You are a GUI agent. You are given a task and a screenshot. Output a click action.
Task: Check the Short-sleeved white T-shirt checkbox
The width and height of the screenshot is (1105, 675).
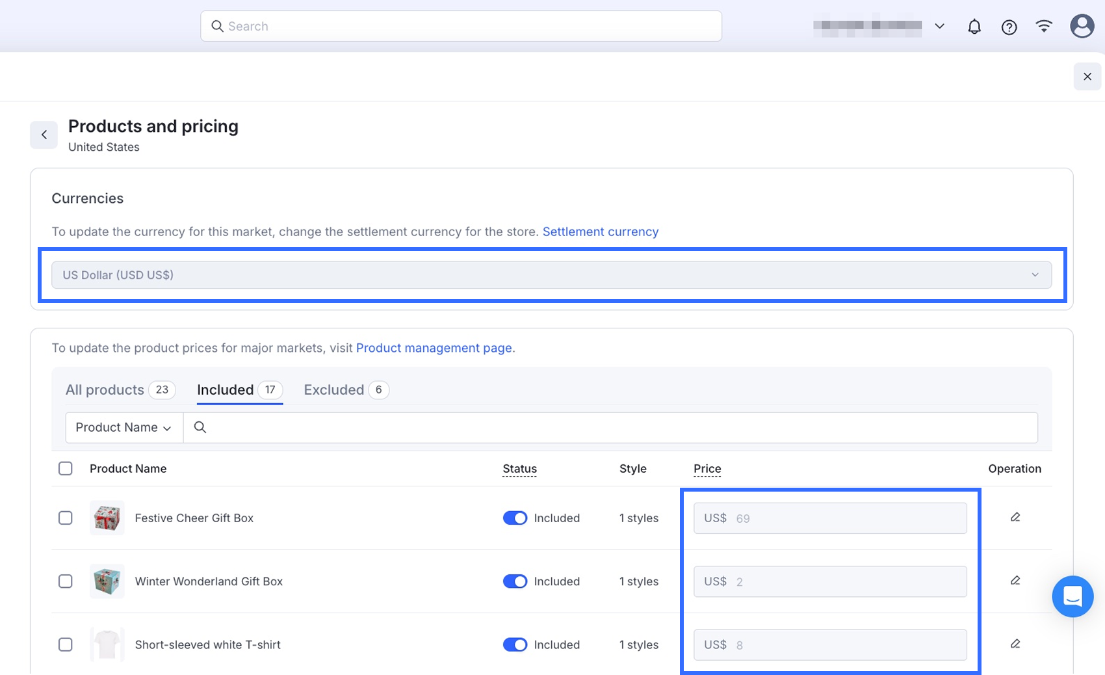click(x=66, y=644)
